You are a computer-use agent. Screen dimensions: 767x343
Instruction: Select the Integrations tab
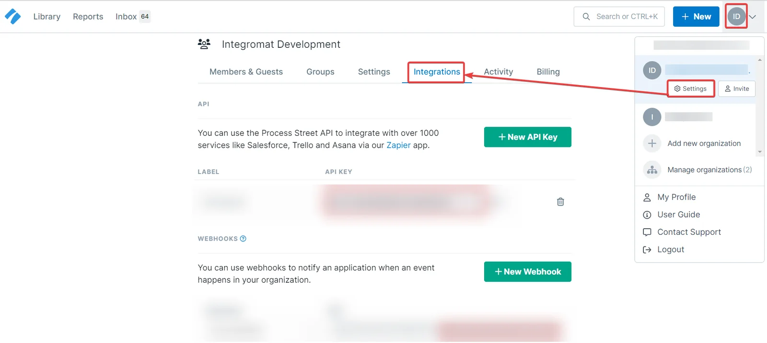pyautogui.click(x=437, y=72)
